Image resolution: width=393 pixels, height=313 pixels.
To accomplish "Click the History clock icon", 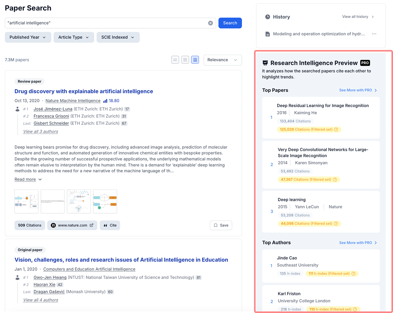I will (x=267, y=17).
